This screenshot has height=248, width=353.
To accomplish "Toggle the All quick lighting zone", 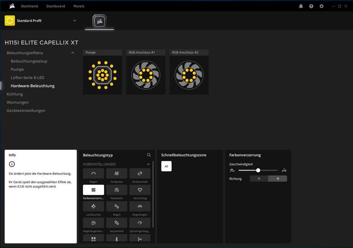I will (166, 166).
